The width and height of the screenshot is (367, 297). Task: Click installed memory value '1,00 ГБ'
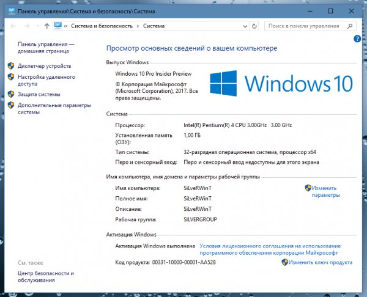click(x=192, y=135)
